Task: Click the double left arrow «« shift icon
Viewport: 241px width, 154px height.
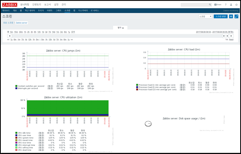Action: (8, 40)
